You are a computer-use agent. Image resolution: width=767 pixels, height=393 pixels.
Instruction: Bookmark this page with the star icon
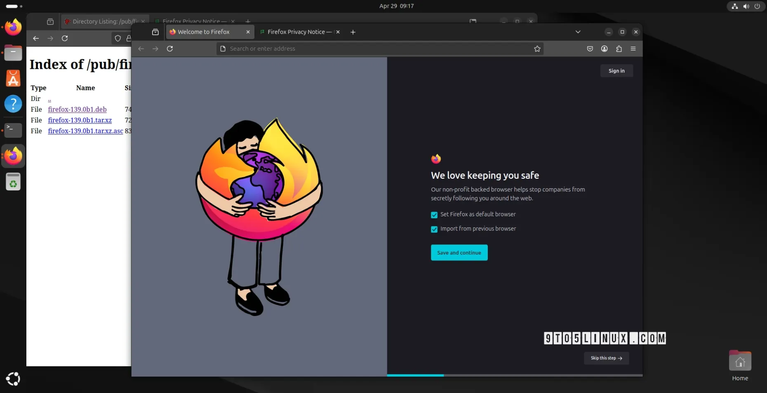[x=537, y=49]
